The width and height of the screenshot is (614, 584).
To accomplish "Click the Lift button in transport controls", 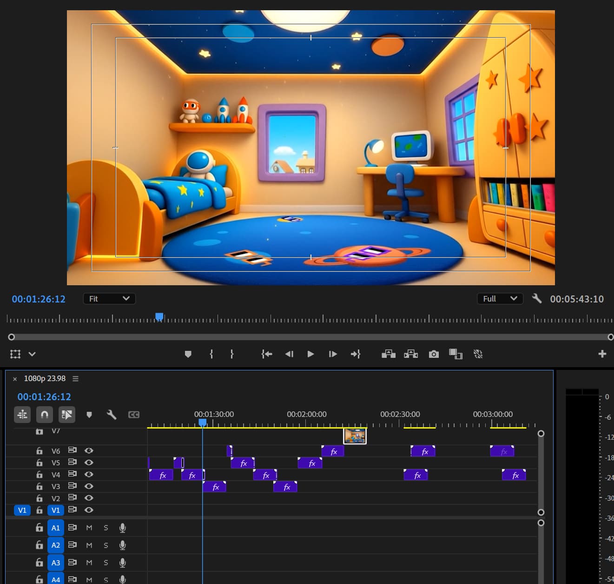I will click(x=388, y=354).
